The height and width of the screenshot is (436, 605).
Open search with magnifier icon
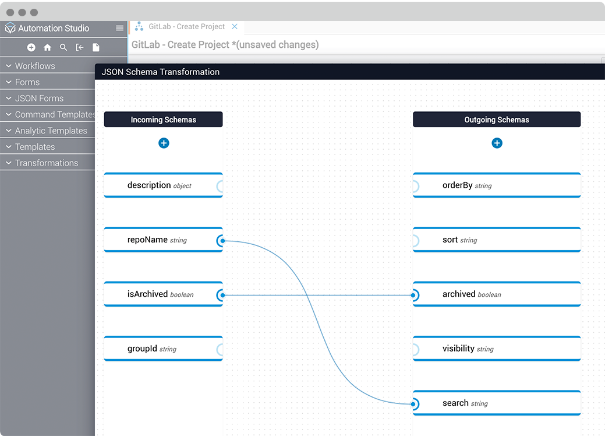click(63, 47)
